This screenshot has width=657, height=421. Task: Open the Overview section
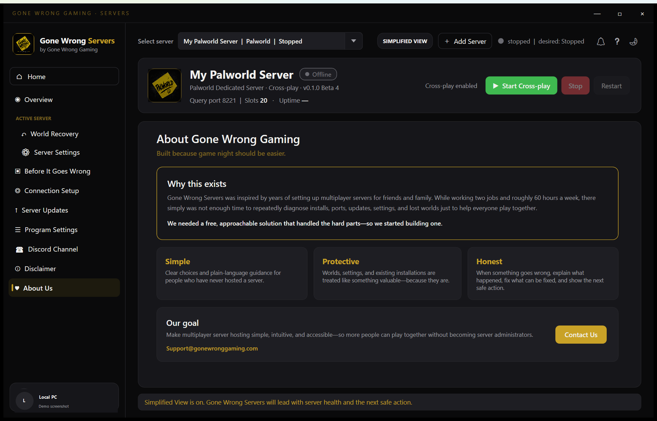64,100
